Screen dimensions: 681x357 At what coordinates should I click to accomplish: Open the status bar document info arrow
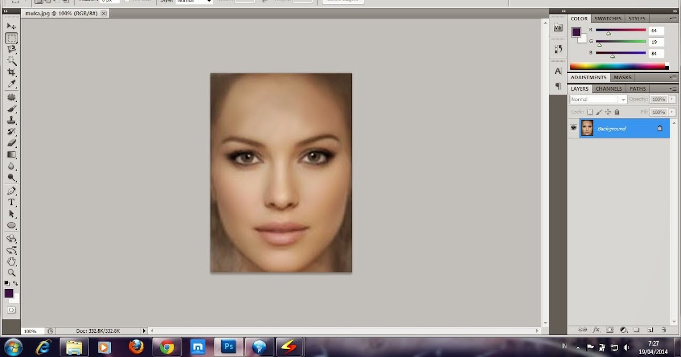click(x=144, y=331)
